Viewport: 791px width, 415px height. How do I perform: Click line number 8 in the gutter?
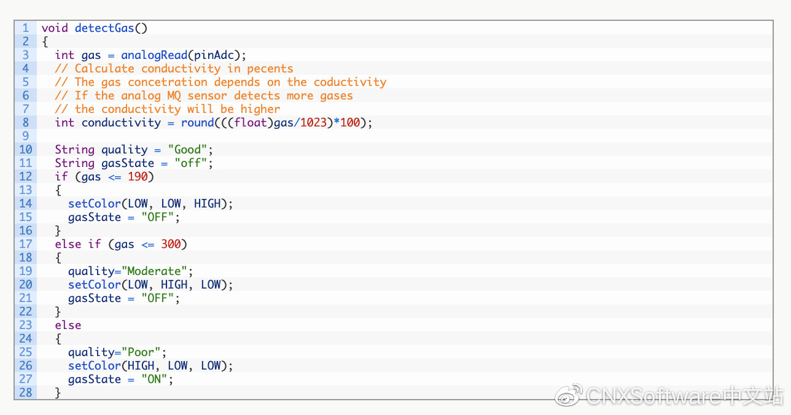point(25,123)
